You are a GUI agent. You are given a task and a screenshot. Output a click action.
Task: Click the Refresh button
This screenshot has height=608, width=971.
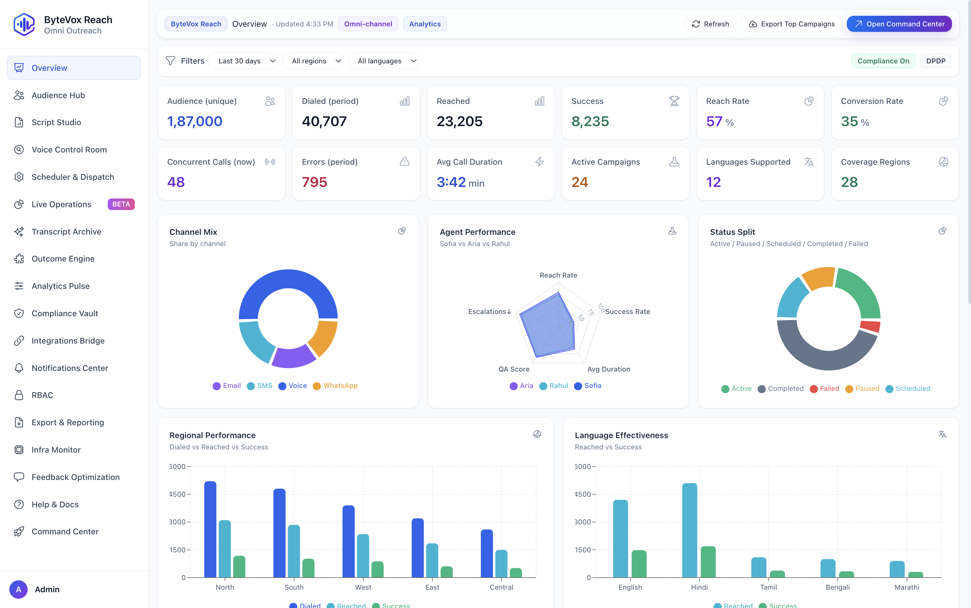[x=710, y=24]
